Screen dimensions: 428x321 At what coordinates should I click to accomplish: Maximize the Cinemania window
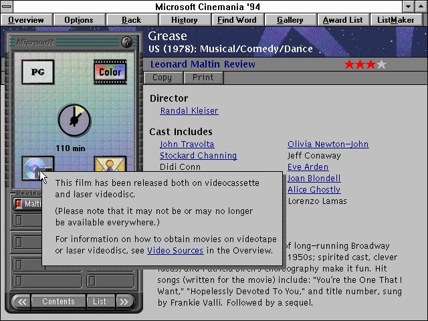pos(421,6)
